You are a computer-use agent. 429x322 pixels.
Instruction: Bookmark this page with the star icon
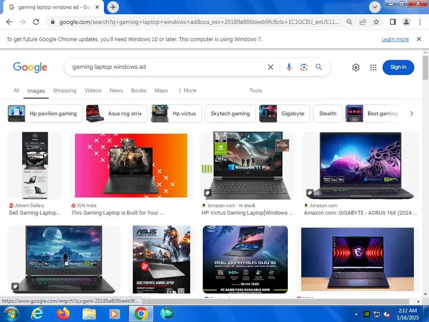tap(376, 22)
